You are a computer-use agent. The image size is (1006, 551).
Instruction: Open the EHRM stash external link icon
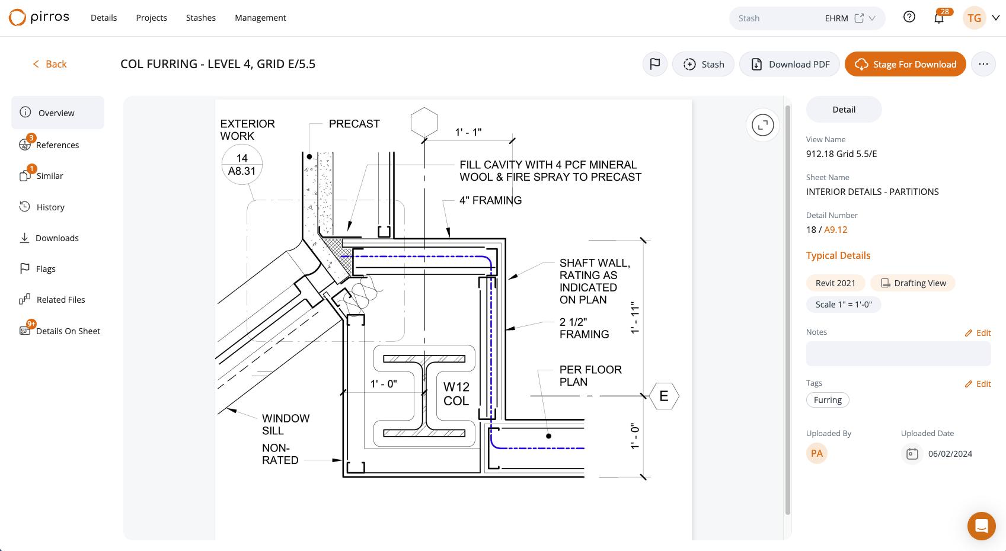pyautogui.click(x=859, y=18)
